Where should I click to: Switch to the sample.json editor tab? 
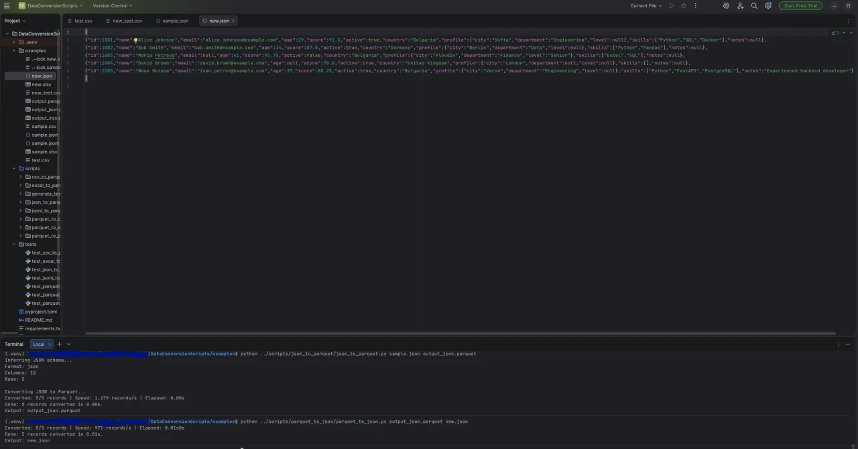click(173, 21)
